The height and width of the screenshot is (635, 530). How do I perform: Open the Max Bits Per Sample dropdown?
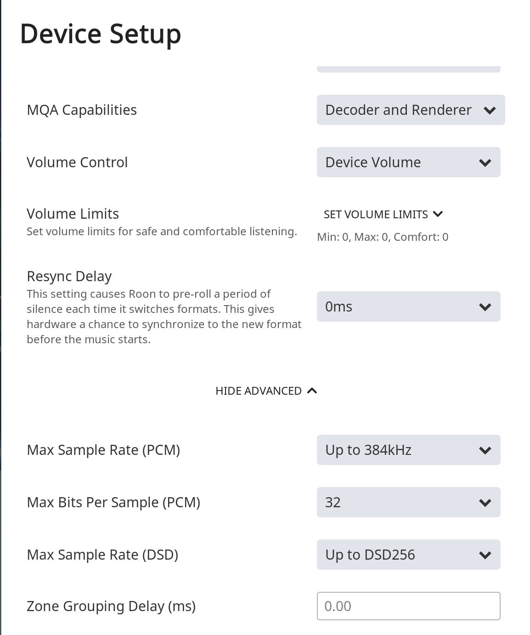[x=409, y=502]
